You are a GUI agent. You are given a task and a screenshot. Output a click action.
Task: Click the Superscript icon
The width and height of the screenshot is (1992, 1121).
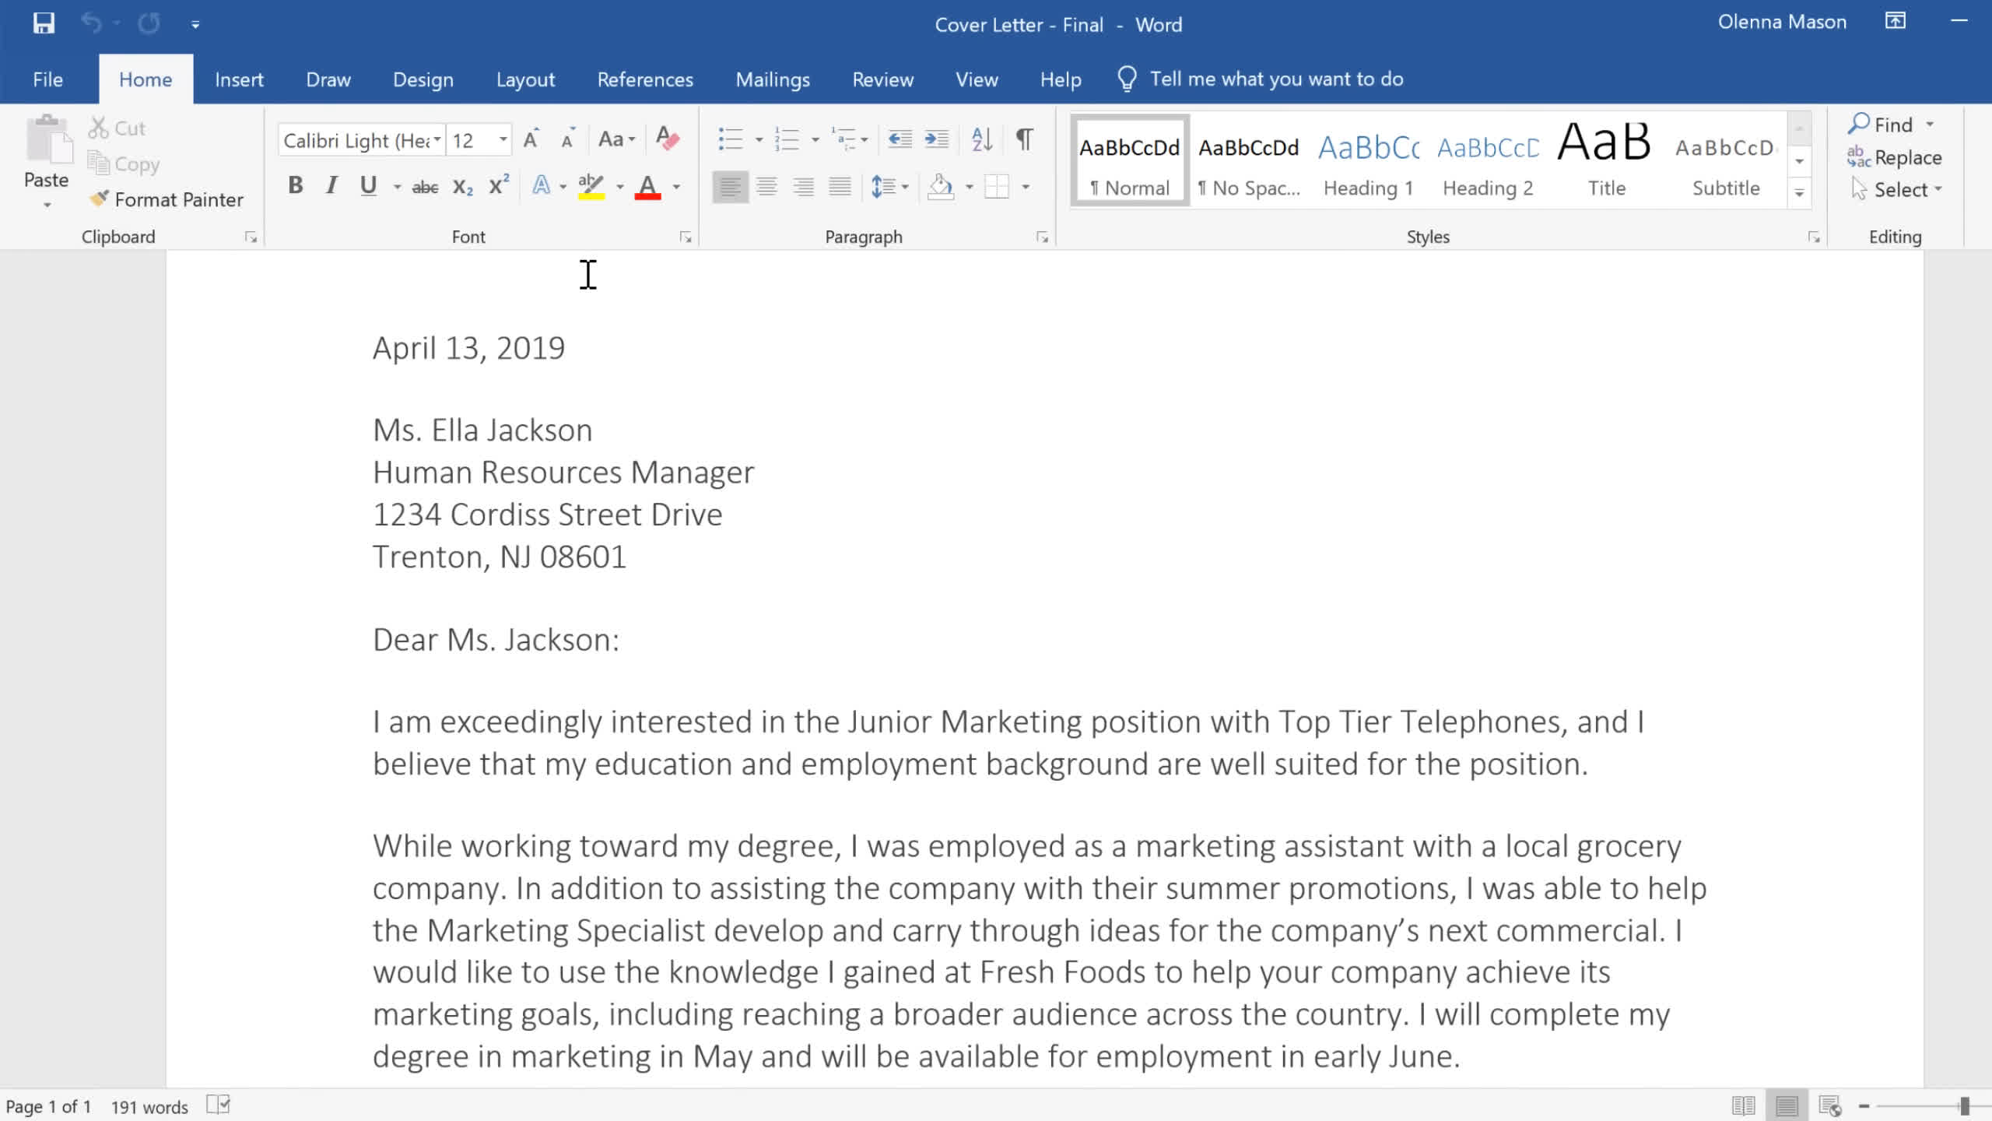point(498,185)
